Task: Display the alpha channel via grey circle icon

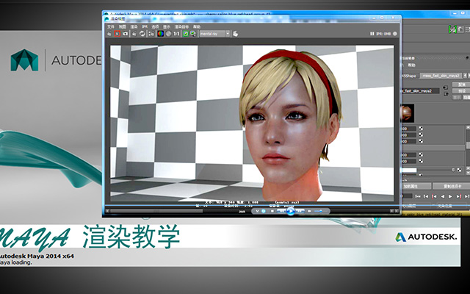Action: pyautogui.click(x=168, y=34)
